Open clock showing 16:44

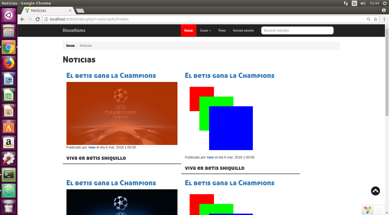click(374, 3)
